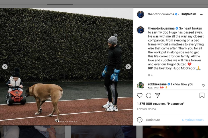The height and width of the screenshot is (138, 208).
Task: Open the thenotoriousmma username in caption
Action: (161, 28)
